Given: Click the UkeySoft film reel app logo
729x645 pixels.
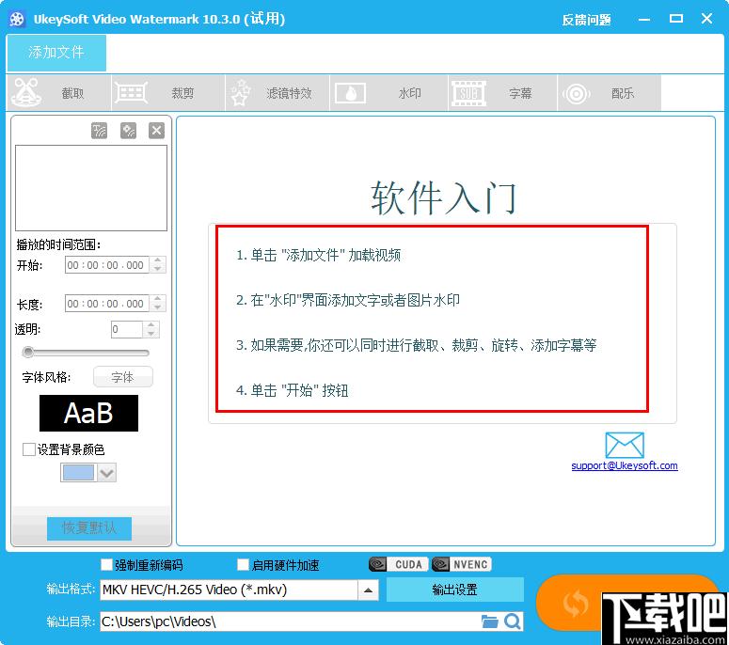Looking at the screenshot, I should click(x=17, y=19).
